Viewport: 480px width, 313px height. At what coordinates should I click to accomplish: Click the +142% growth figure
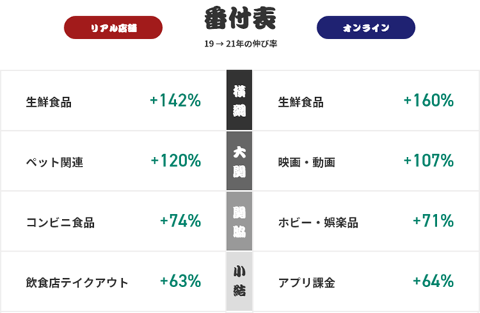point(175,101)
